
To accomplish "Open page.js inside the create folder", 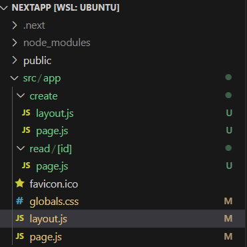I will tap(52, 132).
